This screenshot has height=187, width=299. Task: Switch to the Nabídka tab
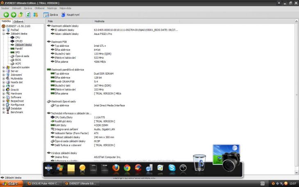click(6, 21)
